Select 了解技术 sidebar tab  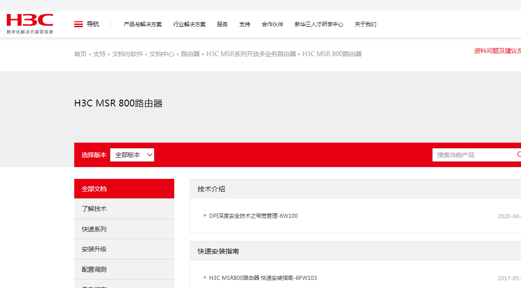pos(124,209)
